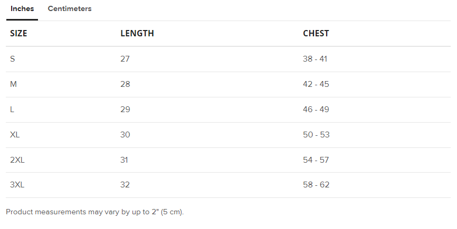Select the M size row label

[13, 84]
